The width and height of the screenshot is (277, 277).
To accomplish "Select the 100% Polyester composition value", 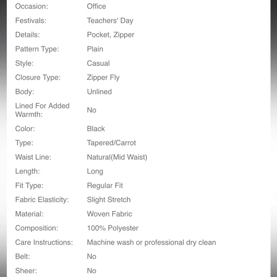I will pos(113,228).
